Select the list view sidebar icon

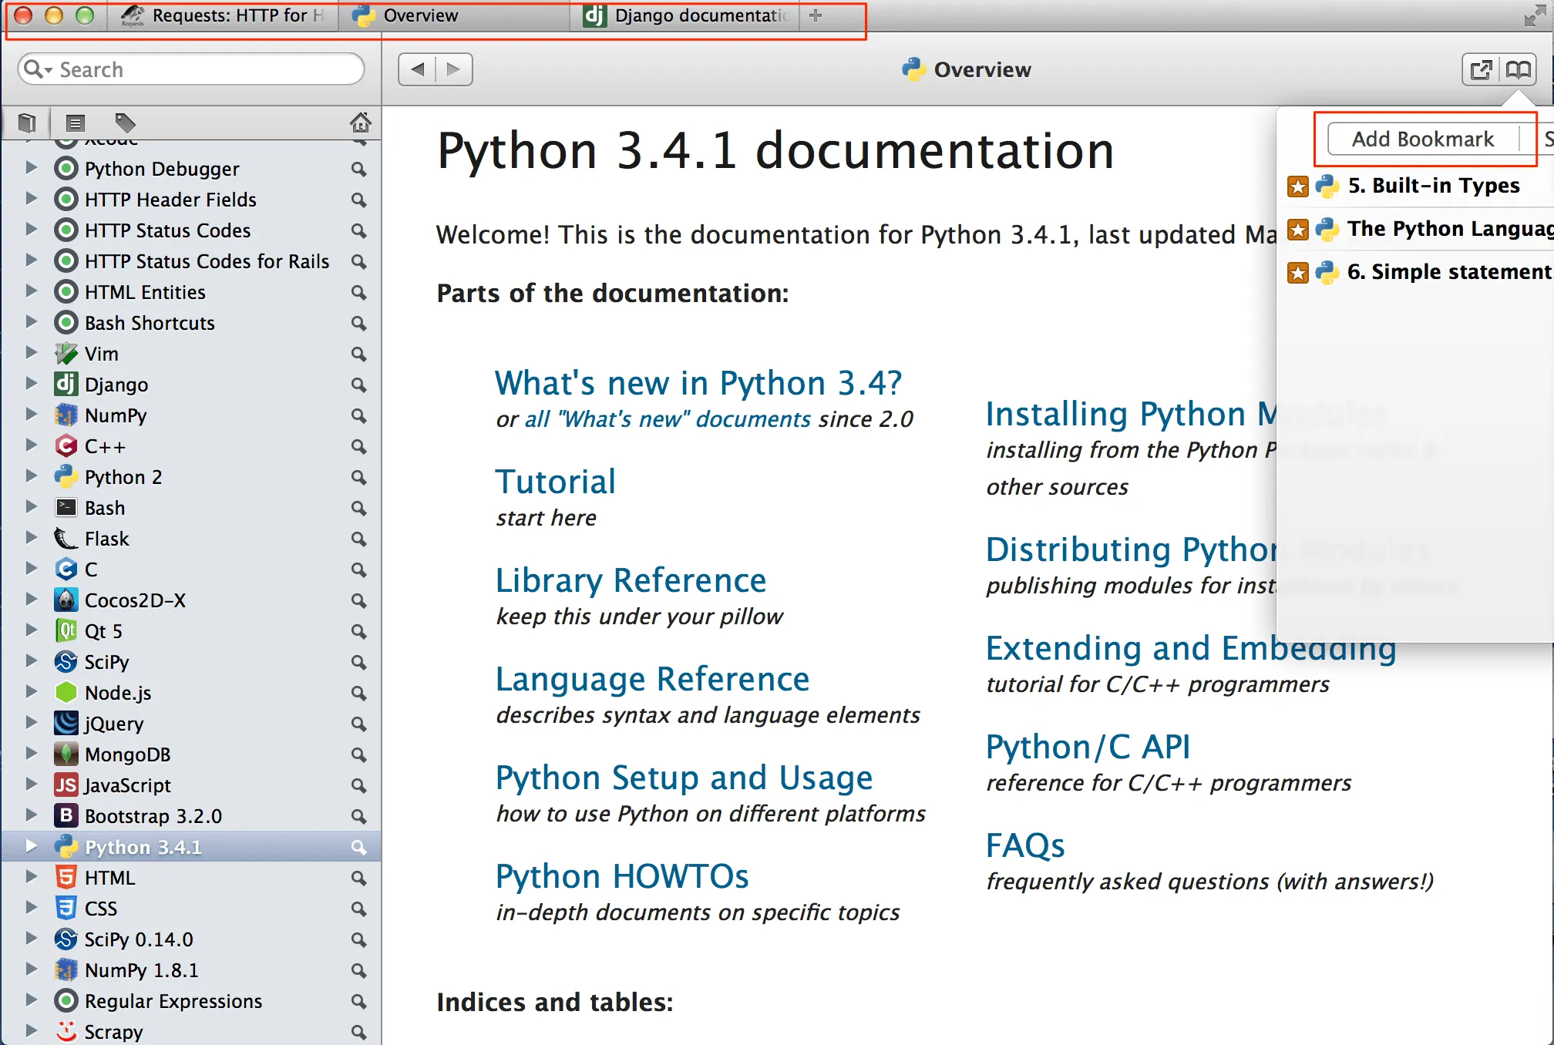75,123
